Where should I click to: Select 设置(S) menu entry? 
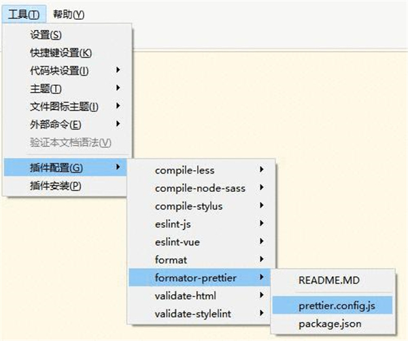67,35
